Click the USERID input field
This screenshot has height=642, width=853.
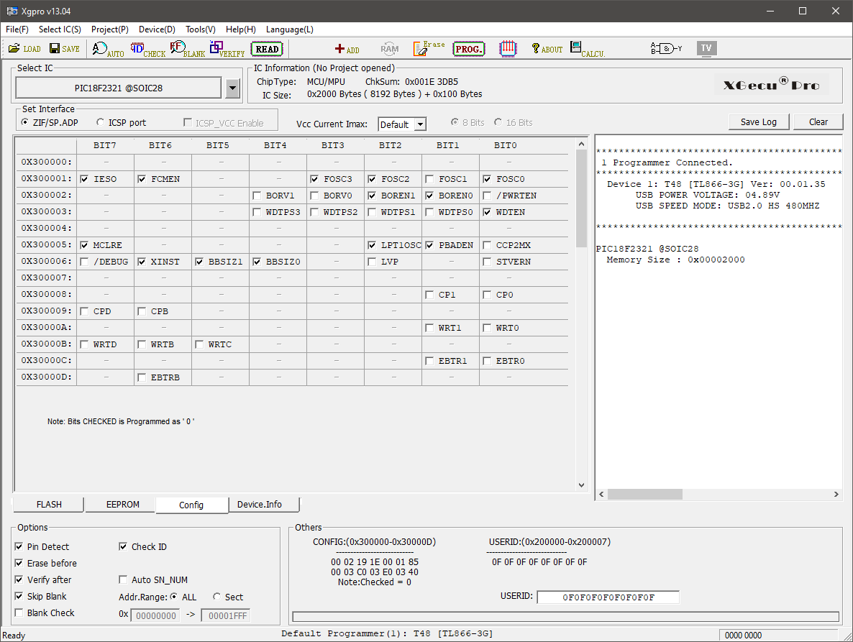tap(608, 597)
